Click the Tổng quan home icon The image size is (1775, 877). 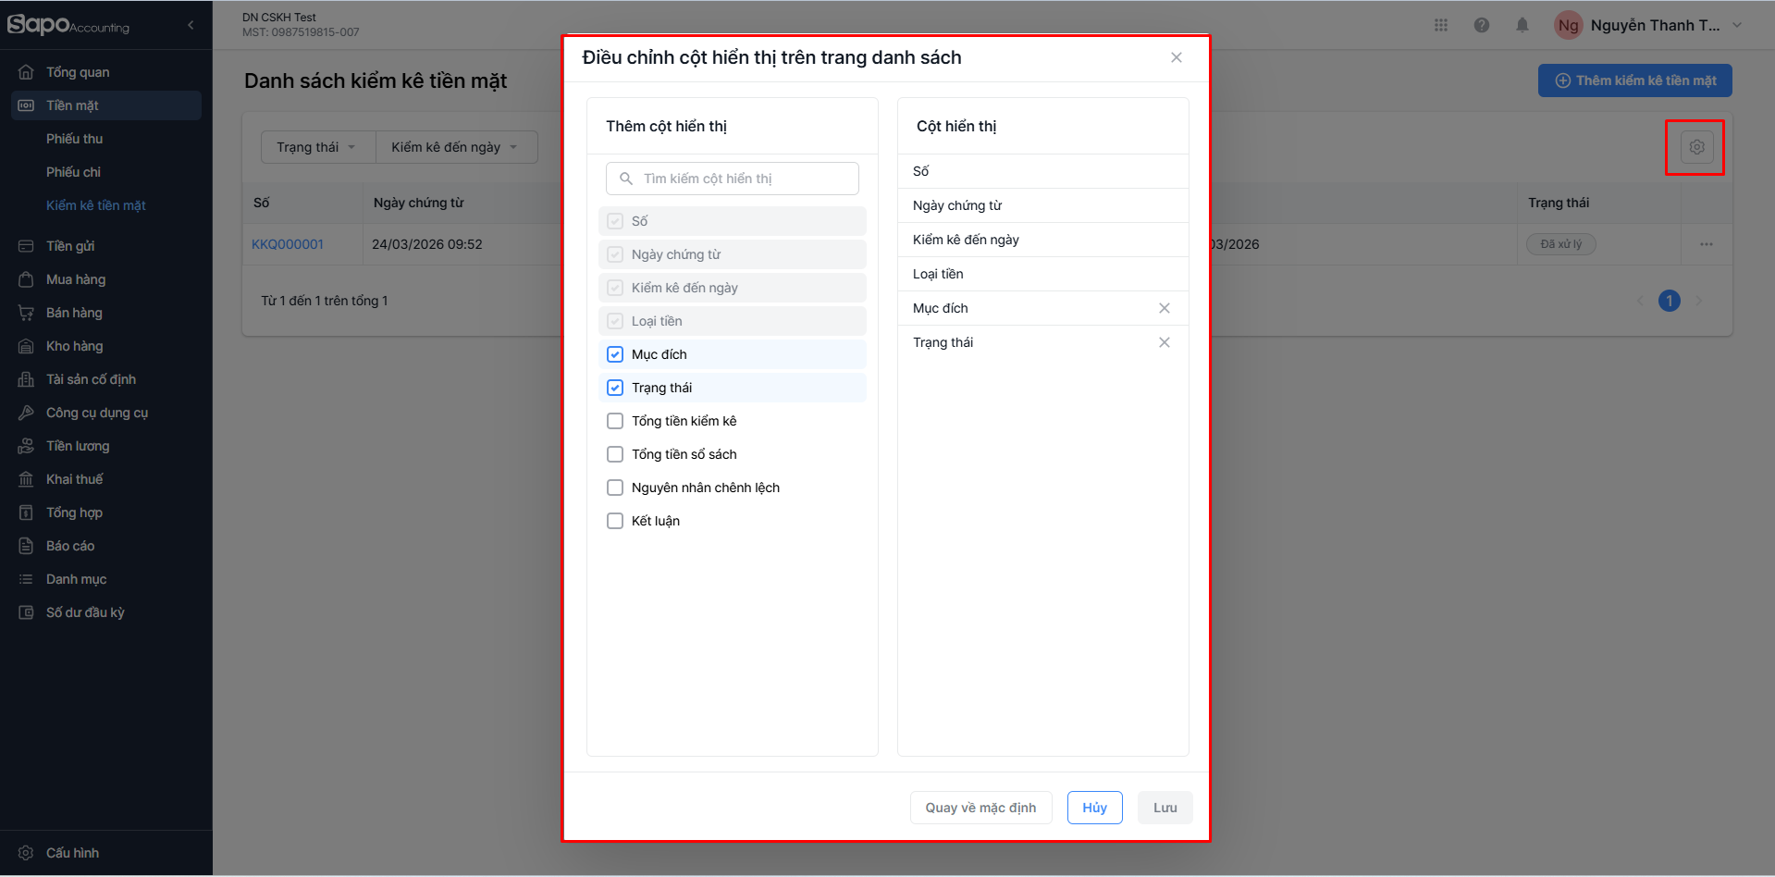point(26,72)
